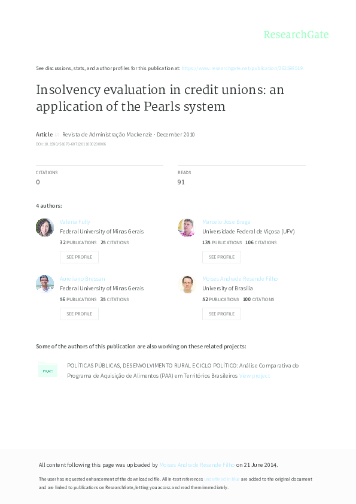
Task: Click Marcelo Jose Braga's profile photo
Action: 187,227
